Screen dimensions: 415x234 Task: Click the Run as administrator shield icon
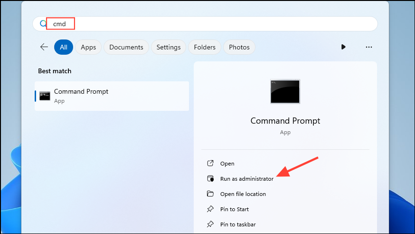[x=210, y=179]
